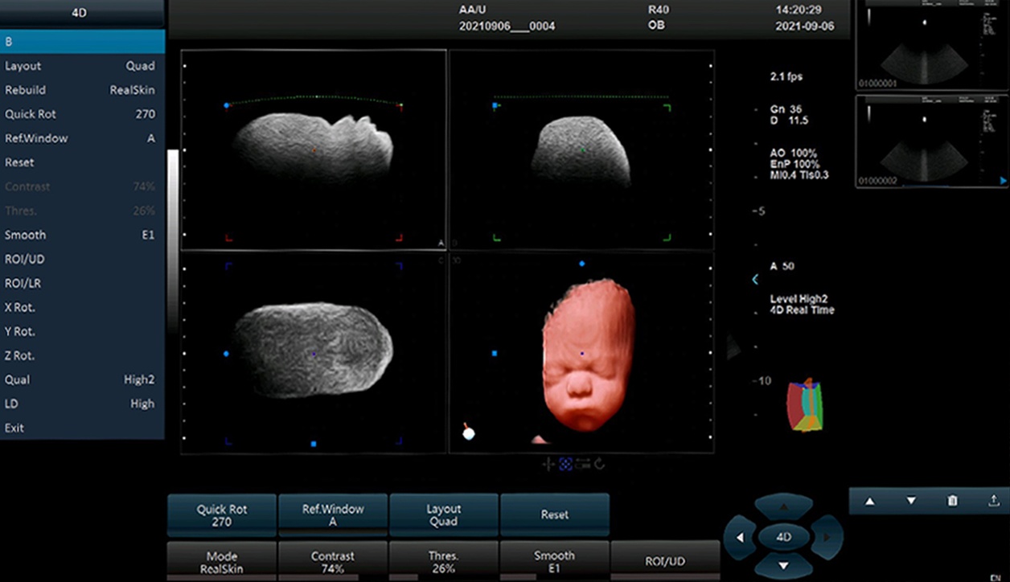Select X Rot. in the left menu
1010x582 pixels.
80,307
